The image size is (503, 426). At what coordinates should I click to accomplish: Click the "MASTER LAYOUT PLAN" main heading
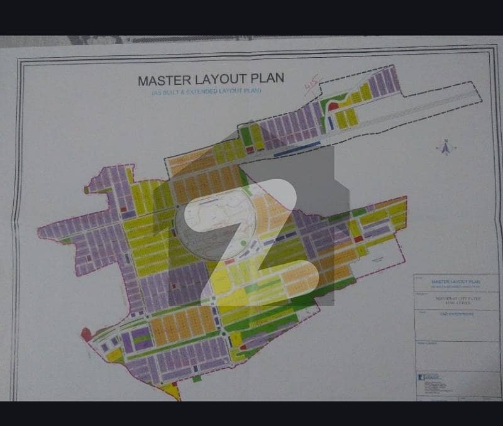coord(211,80)
